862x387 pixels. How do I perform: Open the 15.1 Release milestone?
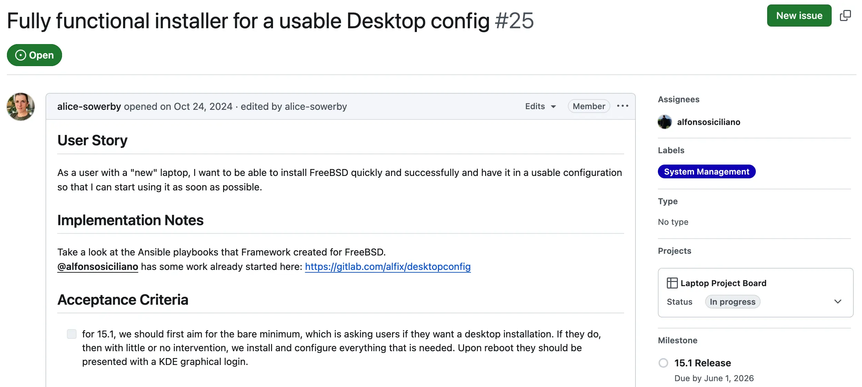(702, 363)
